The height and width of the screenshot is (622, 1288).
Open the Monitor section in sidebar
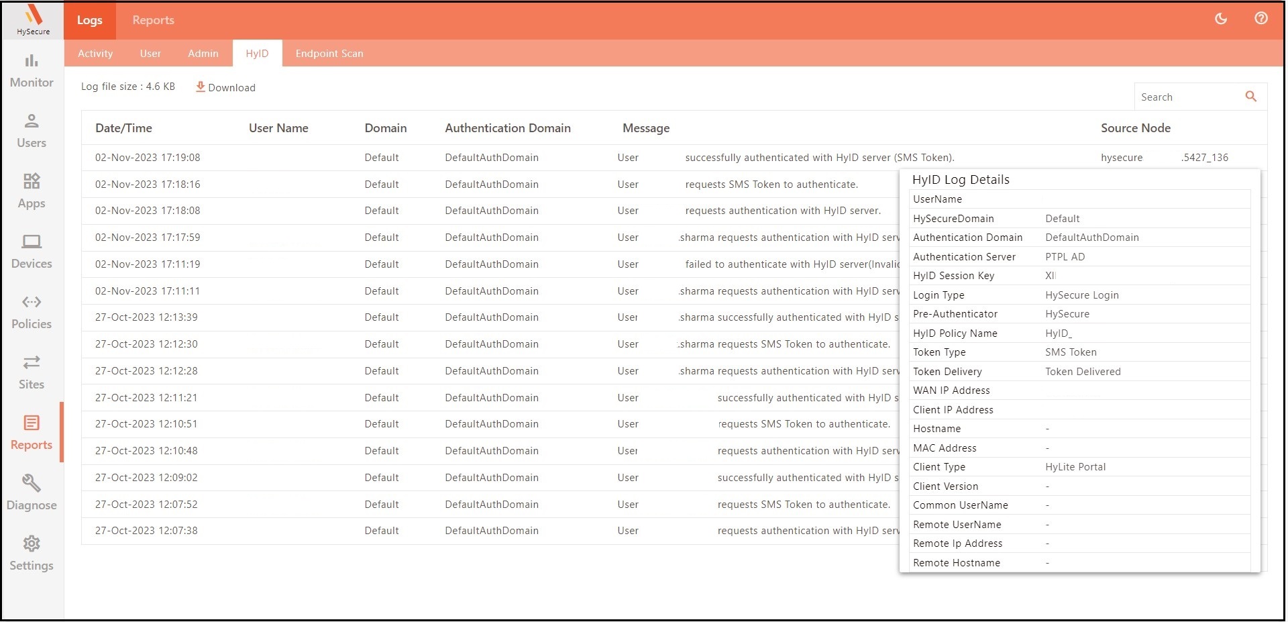point(32,70)
